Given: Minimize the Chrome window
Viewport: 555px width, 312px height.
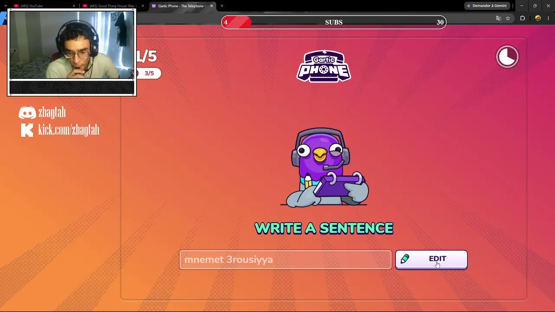Looking at the screenshot, I should pyautogui.click(x=522, y=6).
